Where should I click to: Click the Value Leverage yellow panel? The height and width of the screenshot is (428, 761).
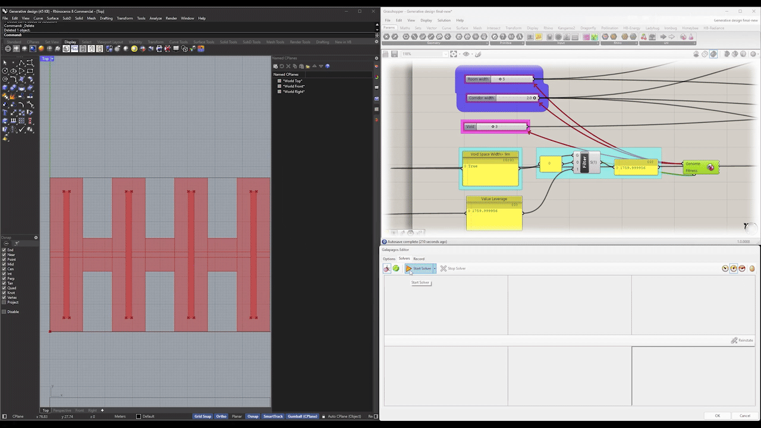pos(494,213)
